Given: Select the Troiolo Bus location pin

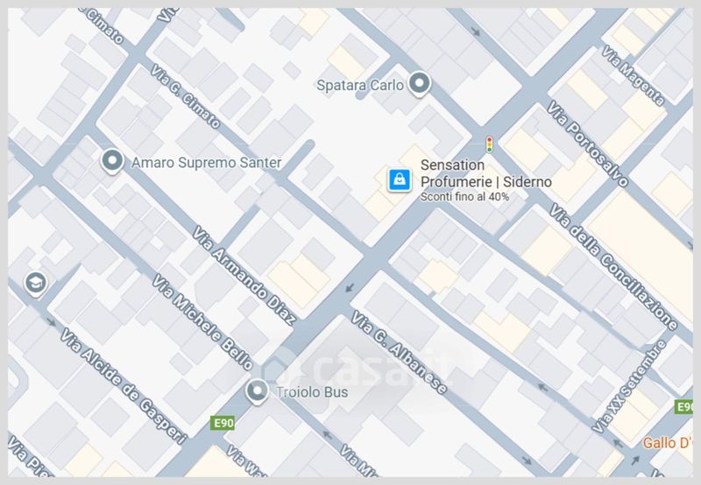Looking at the screenshot, I should click(257, 391).
